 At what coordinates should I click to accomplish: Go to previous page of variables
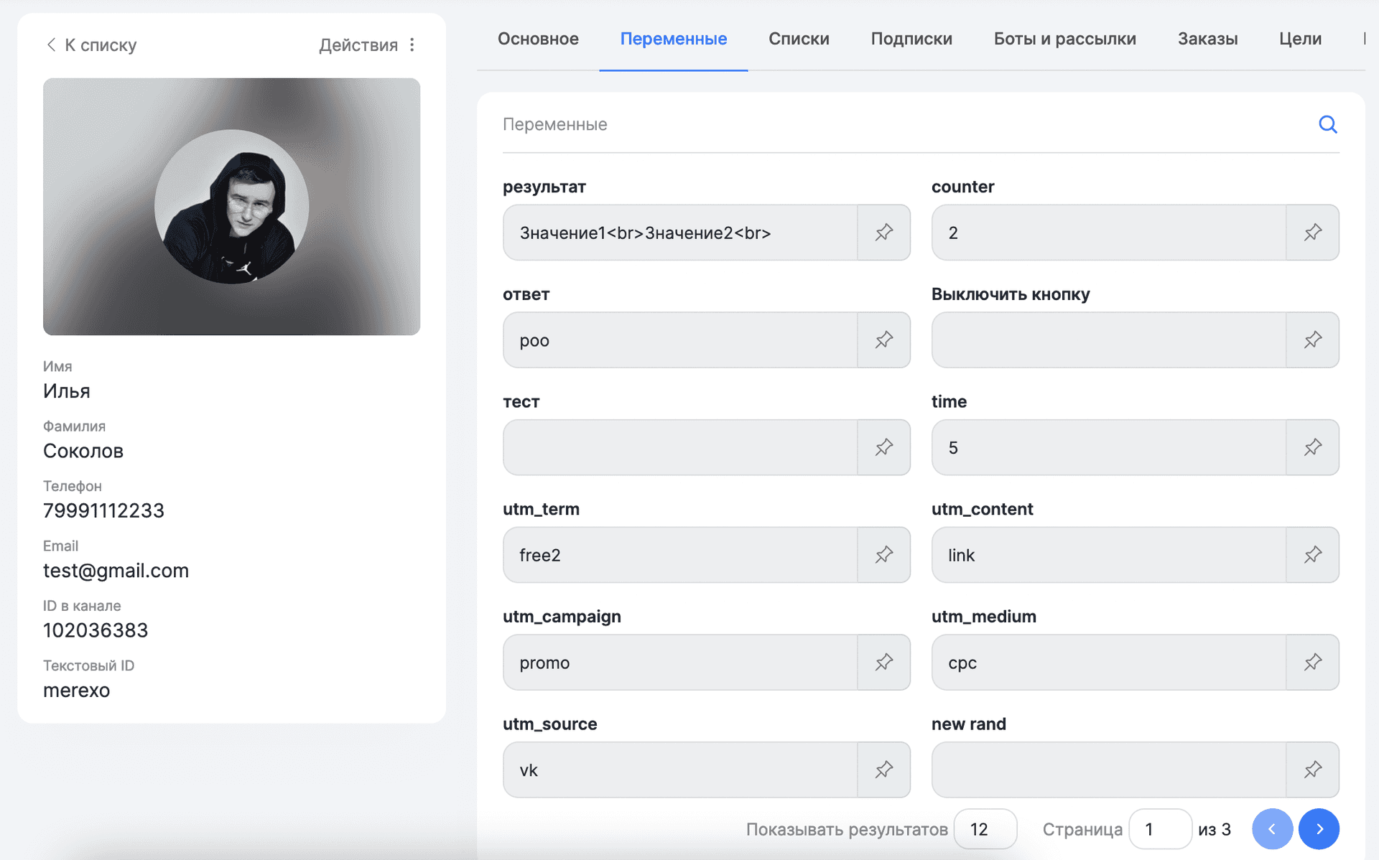tap(1272, 829)
